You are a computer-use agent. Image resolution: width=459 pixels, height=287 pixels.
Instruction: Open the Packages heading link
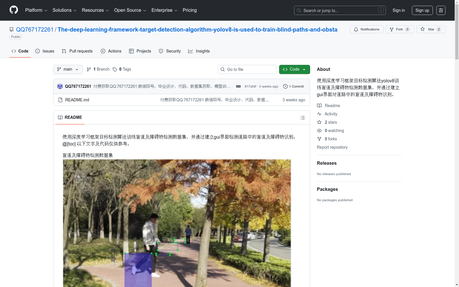pos(327,189)
